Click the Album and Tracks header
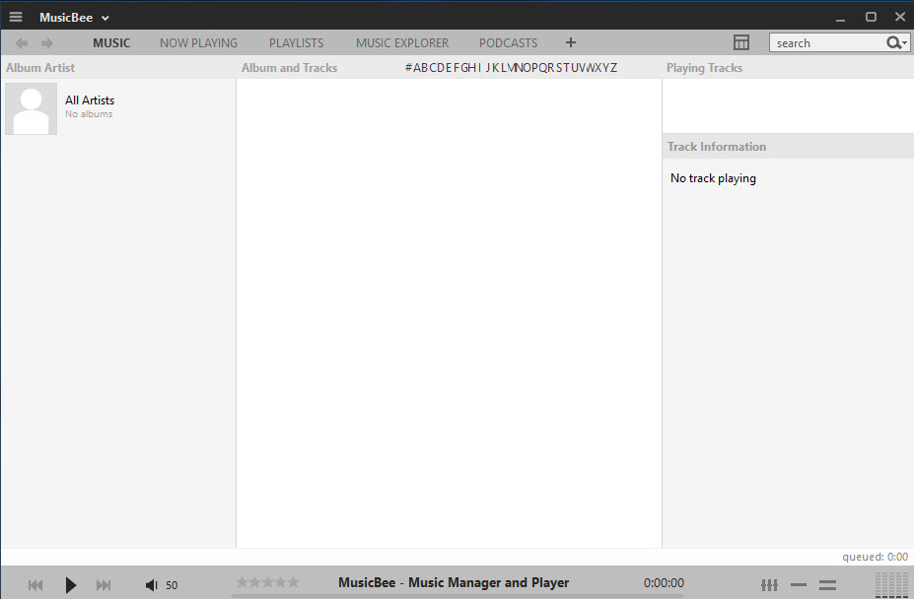The width and height of the screenshot is (914, 599). (289, 68)
